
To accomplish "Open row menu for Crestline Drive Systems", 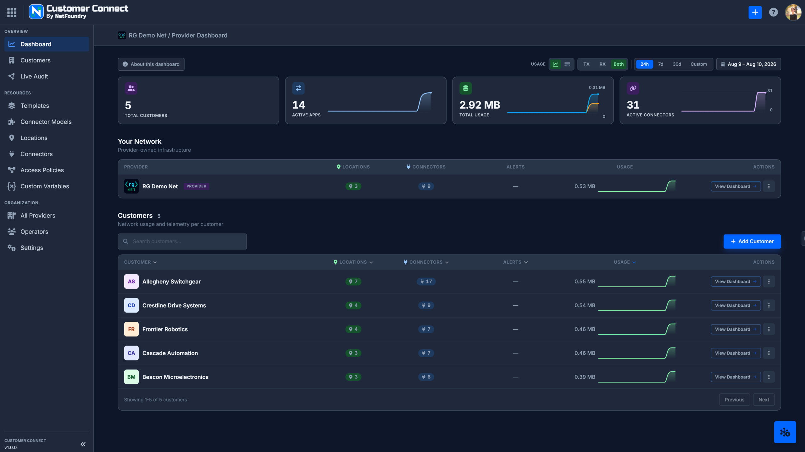I will (x=769, y=305).
